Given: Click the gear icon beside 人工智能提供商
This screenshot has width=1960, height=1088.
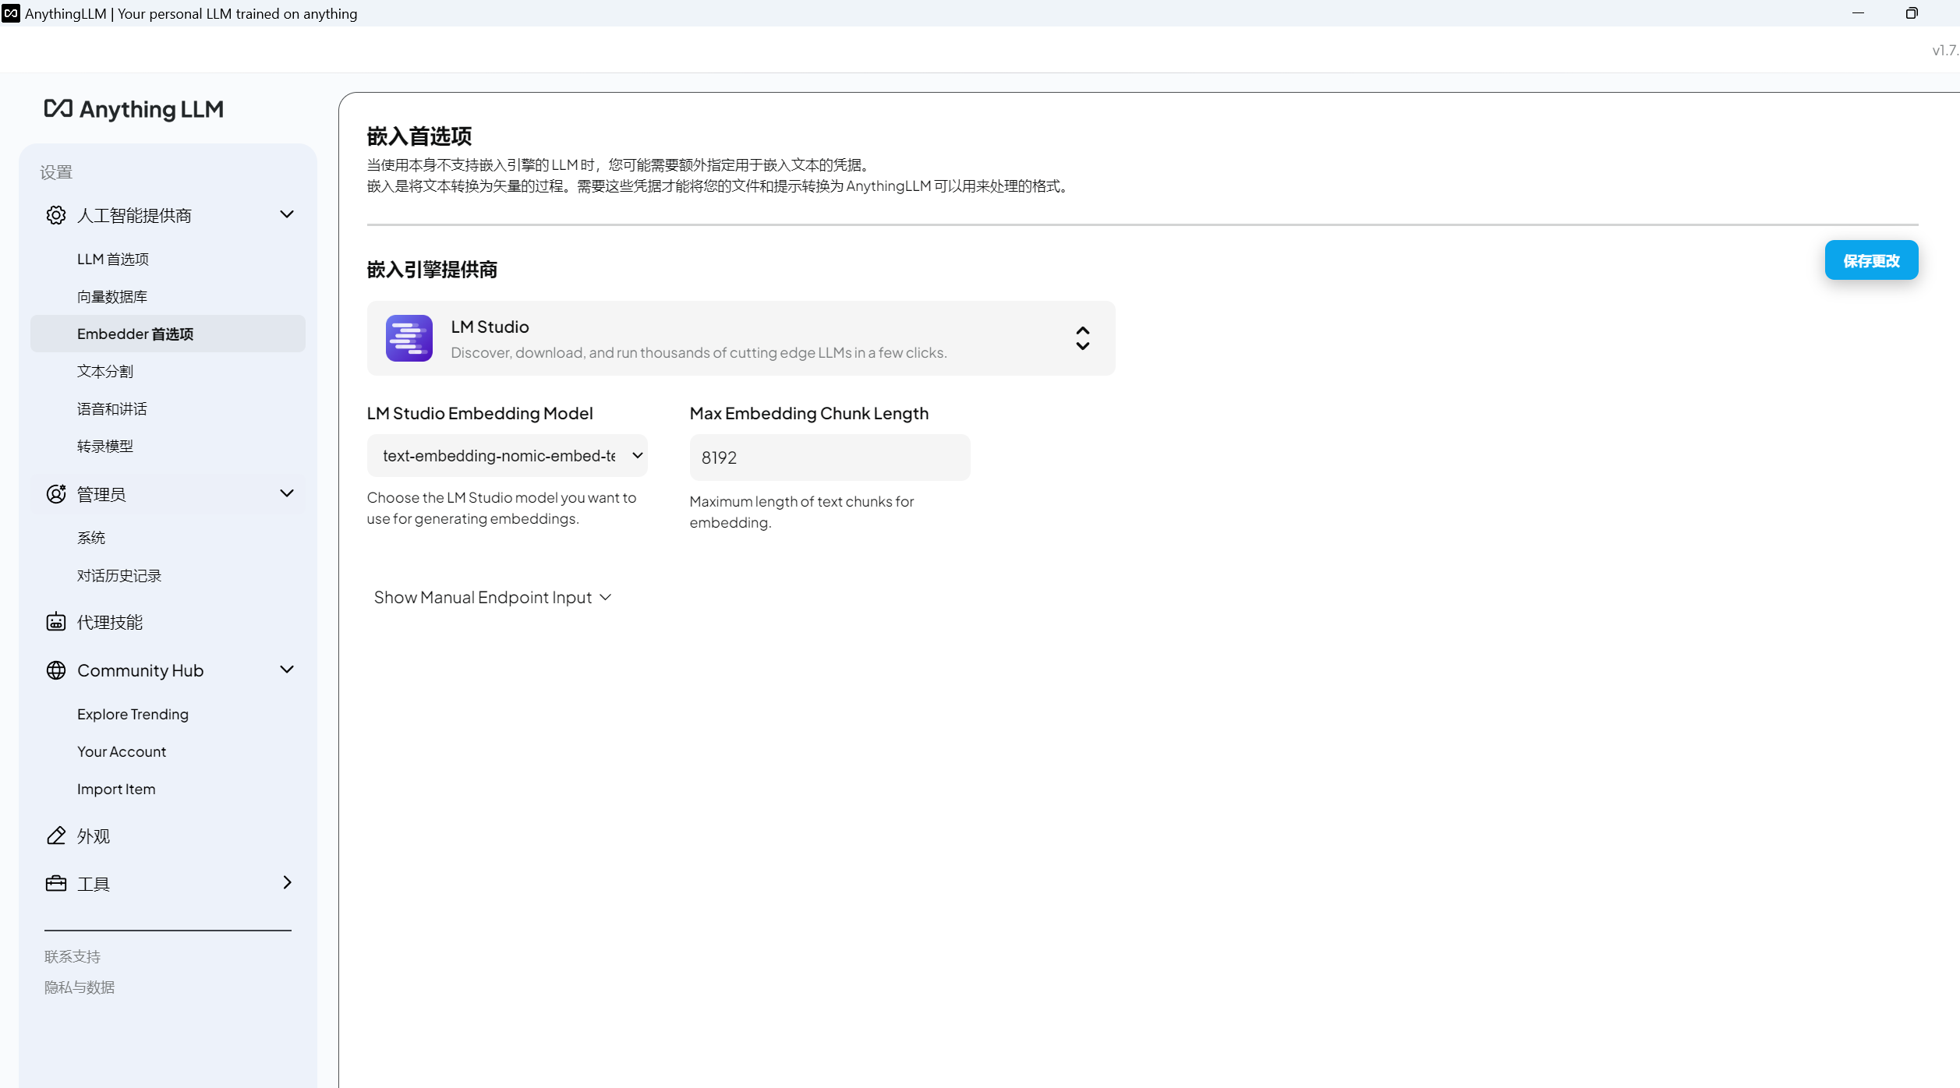Looking at the screenshot, I should [56, 215].
